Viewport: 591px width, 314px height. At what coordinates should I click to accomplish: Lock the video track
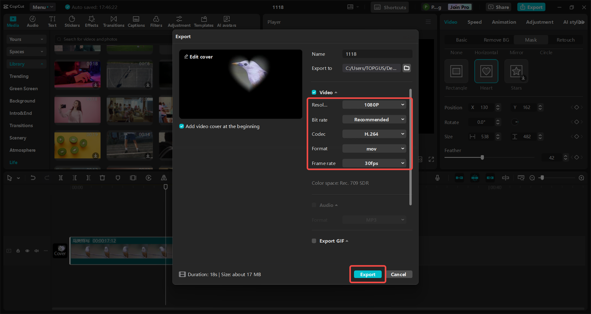click(18, 251)
